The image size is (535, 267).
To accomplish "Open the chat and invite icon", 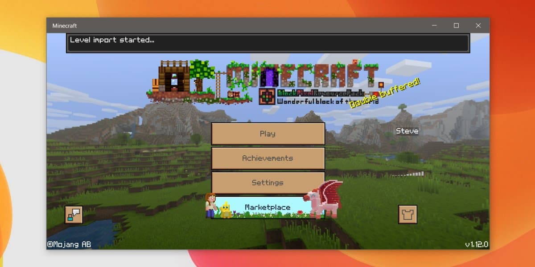I will (x=74, y=214).
